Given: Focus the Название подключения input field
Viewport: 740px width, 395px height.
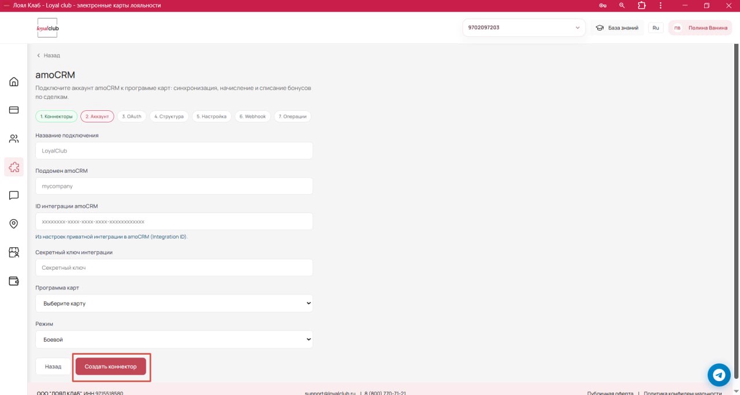Looking at the screenshot, I should [174, 151].
